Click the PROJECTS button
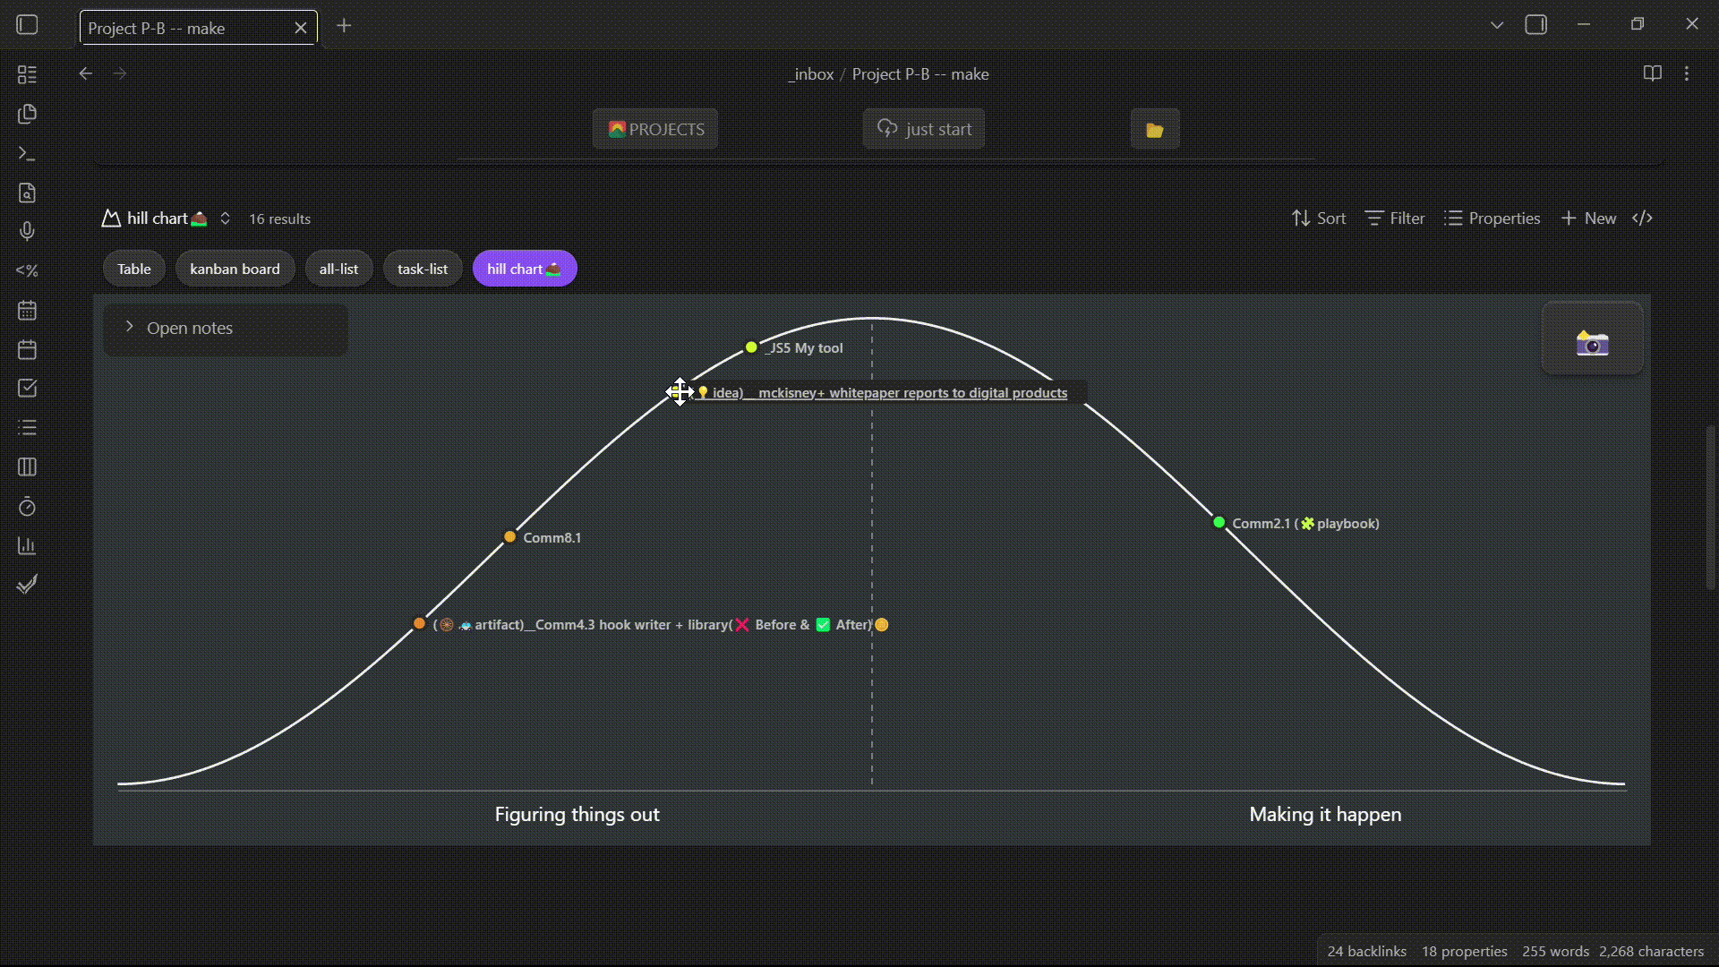The image size is (1719, 967). pos(655,129)
